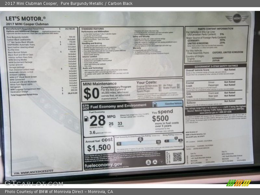Click 'White Turn-Signal Lights' row
The width and height of the screenshot is (260, 195).
[x=44, y=84]
